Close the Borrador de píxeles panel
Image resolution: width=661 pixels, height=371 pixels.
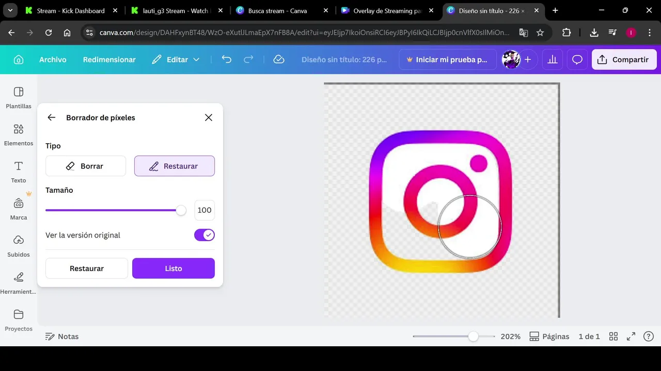(209, 117)
